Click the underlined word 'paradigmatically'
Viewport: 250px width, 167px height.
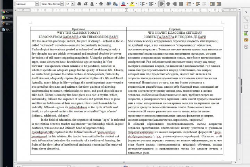[43, 132]
